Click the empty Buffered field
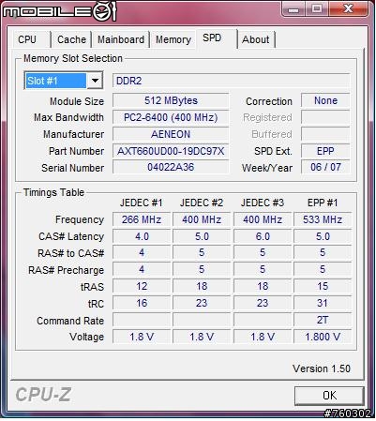 pos(325,134)
